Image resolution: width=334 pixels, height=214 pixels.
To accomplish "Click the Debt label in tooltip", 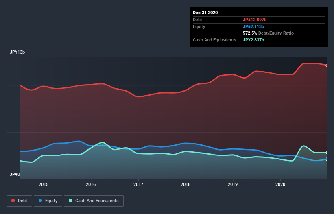I will (x=197, y=20).
